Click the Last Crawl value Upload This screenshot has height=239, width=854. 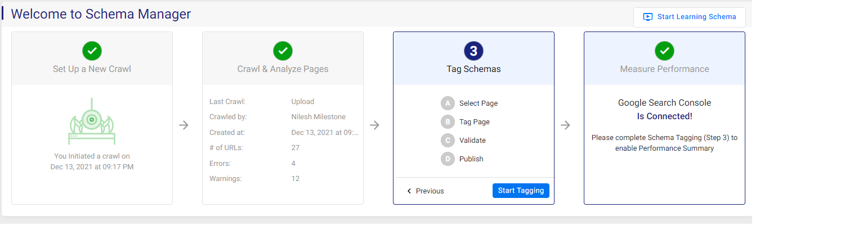coord(302,102)
